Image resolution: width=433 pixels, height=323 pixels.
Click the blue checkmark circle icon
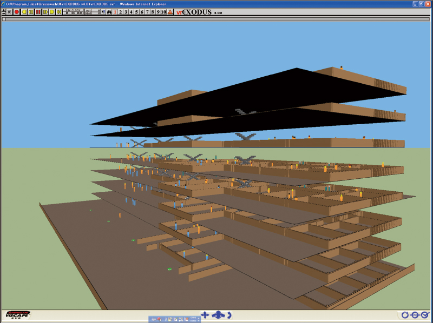(x=425, y=315)
